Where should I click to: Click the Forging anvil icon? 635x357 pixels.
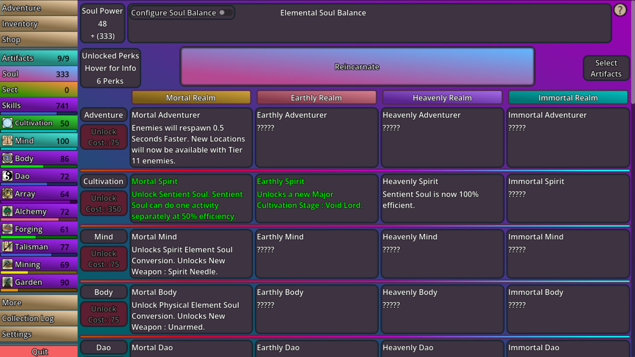point(8,229)
